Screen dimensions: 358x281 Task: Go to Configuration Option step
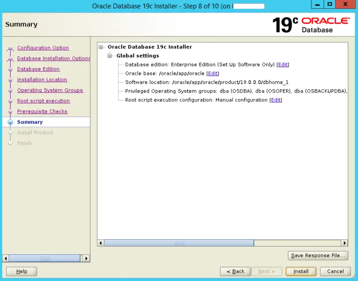click(43, 48)
